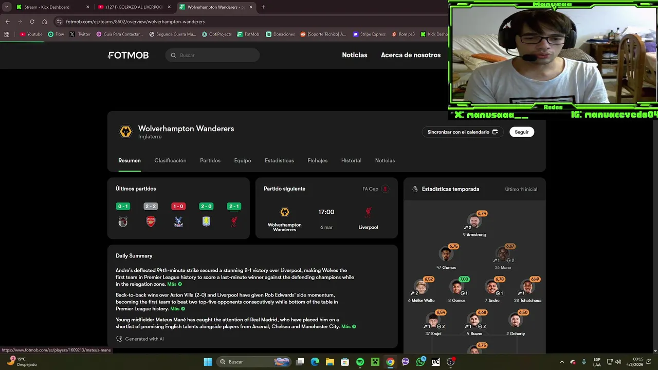Click the FotMob logo
The width and height of the screenshot is (658, 370).
[129, 55]
